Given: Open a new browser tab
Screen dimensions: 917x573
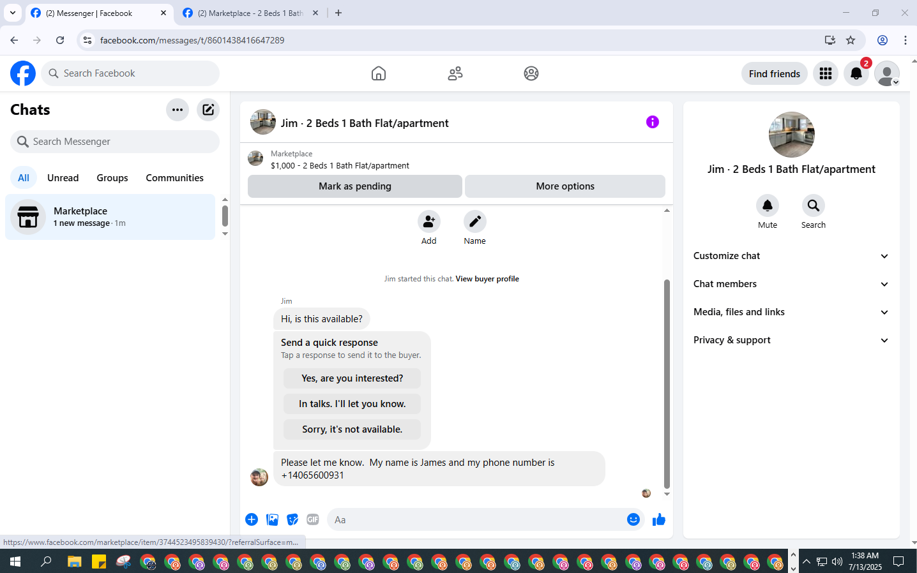Looking at the screenshot, I should tap(338, 13).
